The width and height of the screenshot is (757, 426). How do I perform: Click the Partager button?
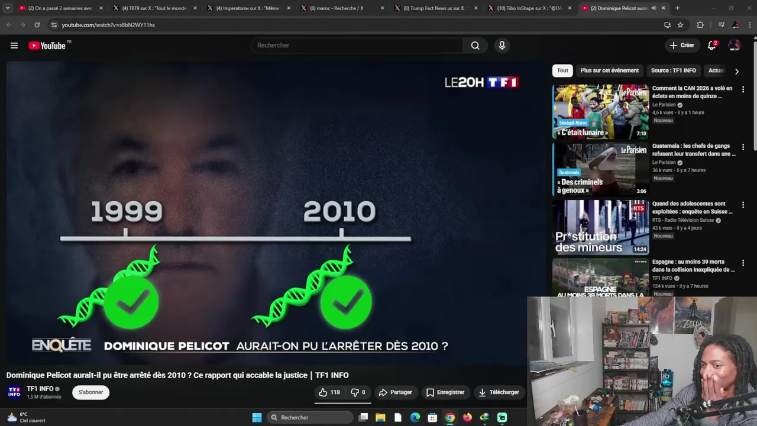395,392
